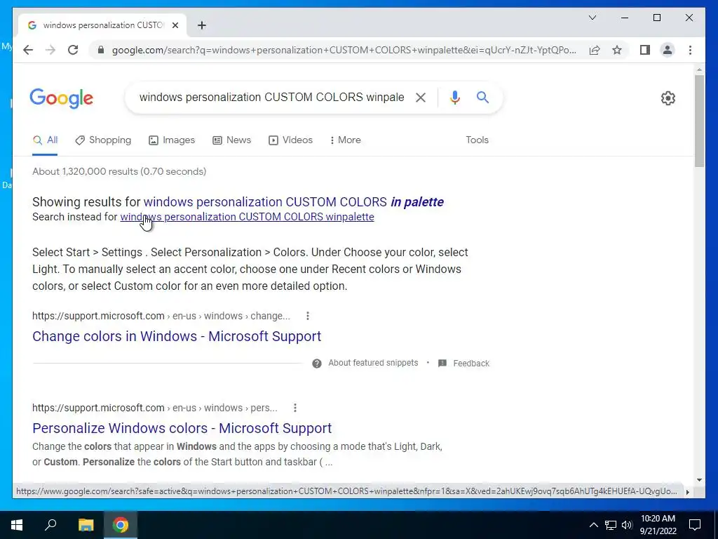This screenshot has width=718, height=539.
Task: Open the tab search chevron
Action: pos(592,18)
